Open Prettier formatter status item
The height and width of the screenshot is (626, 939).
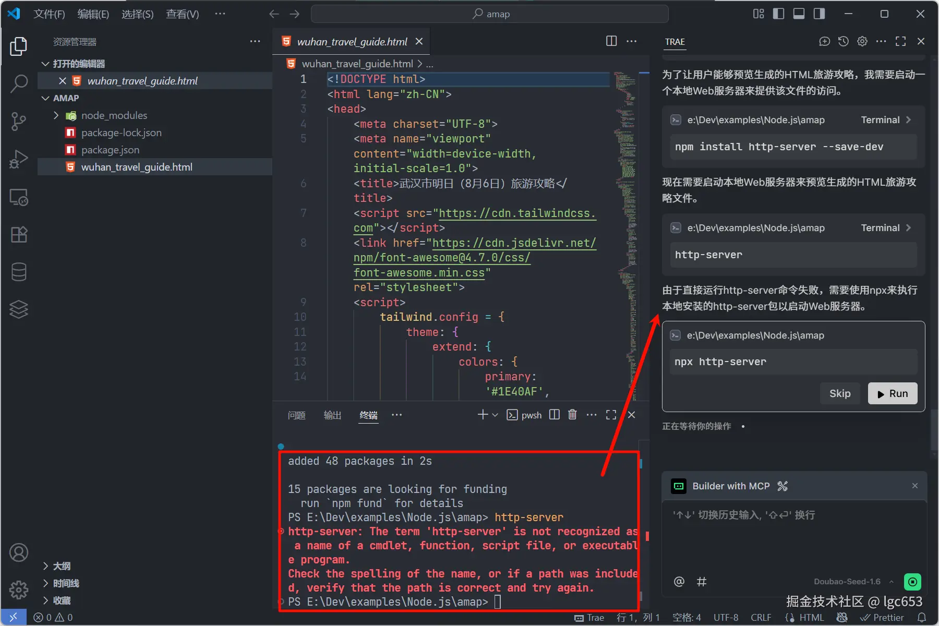882,618
